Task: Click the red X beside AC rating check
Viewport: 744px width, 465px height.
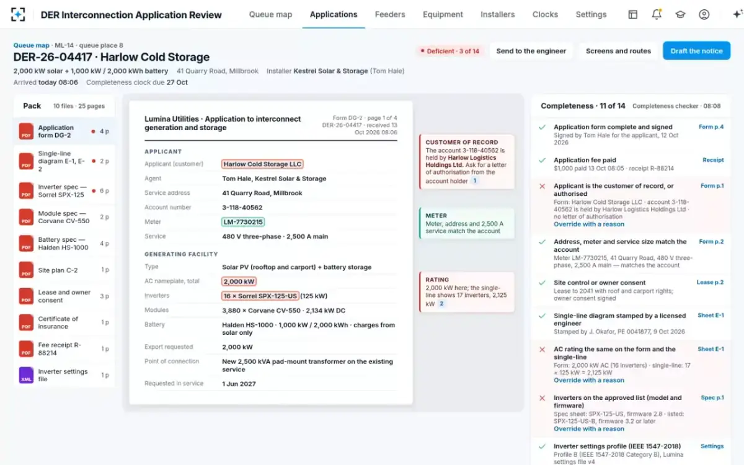Action: coord(542,349)
